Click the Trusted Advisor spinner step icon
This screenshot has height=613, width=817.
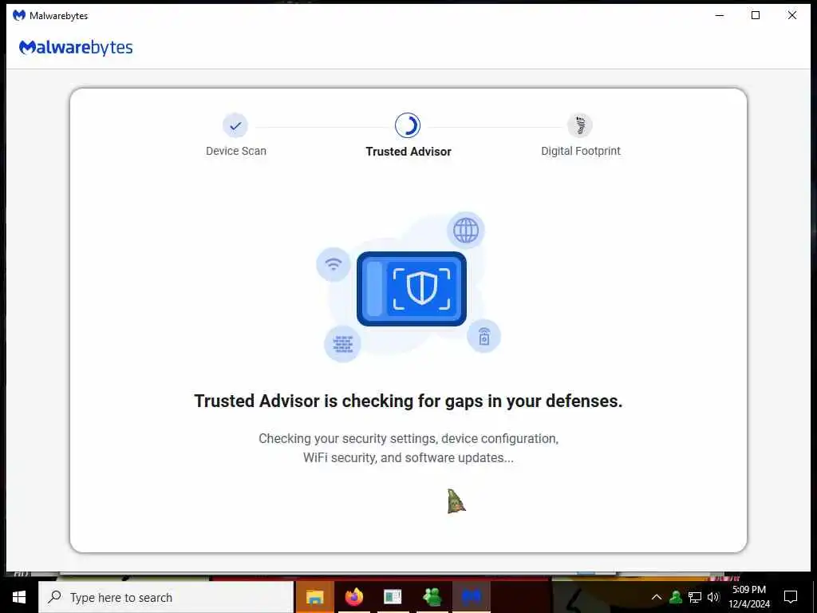point(408,125)
